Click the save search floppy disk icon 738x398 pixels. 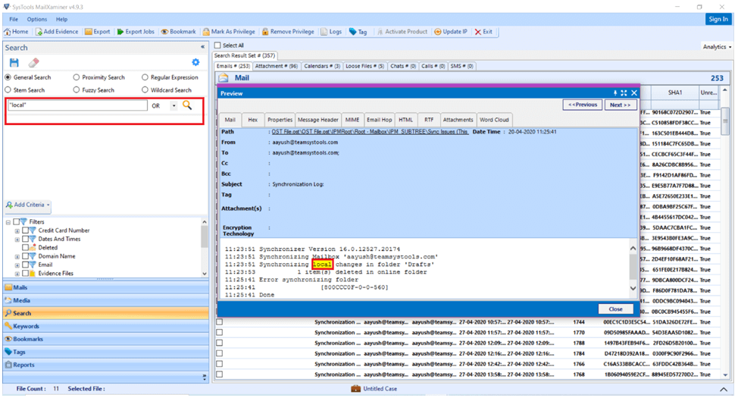pyautogui.click(x=14, y=63)
